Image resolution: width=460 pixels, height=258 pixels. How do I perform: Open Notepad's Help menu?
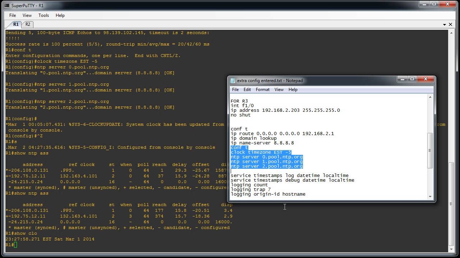293,90
